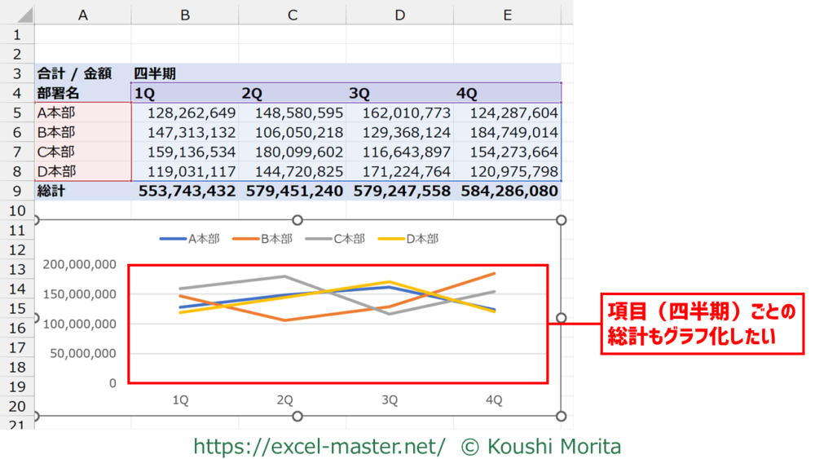815x459 pixels.
Task: Click the red callout text box
Action: [703, 324]
